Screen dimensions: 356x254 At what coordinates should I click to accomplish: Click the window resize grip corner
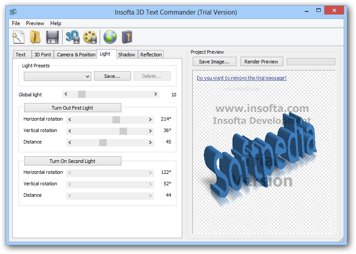tap(341, 239)
